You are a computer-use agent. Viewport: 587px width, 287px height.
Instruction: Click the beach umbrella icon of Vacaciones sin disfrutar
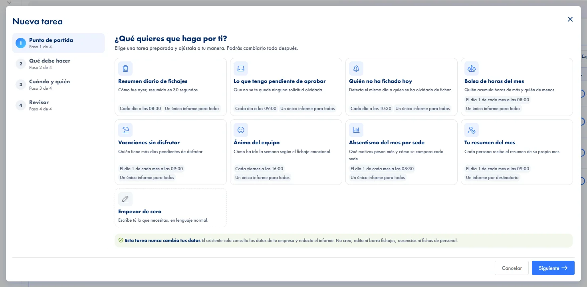125,130
